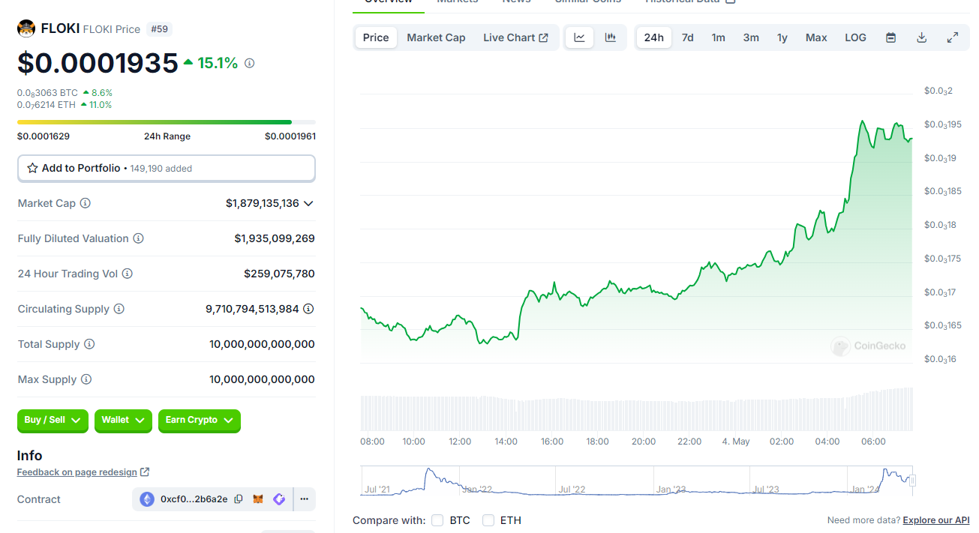Open Feedback on page redesign link
The width and height of the screenshot is (979, 533).
click(83, 472)
